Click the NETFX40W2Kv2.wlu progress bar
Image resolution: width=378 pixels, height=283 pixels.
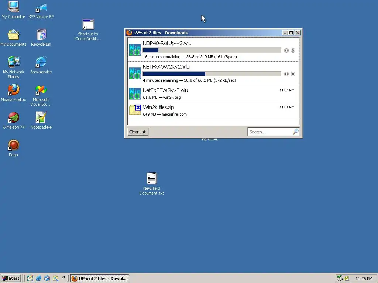(212, 74)
